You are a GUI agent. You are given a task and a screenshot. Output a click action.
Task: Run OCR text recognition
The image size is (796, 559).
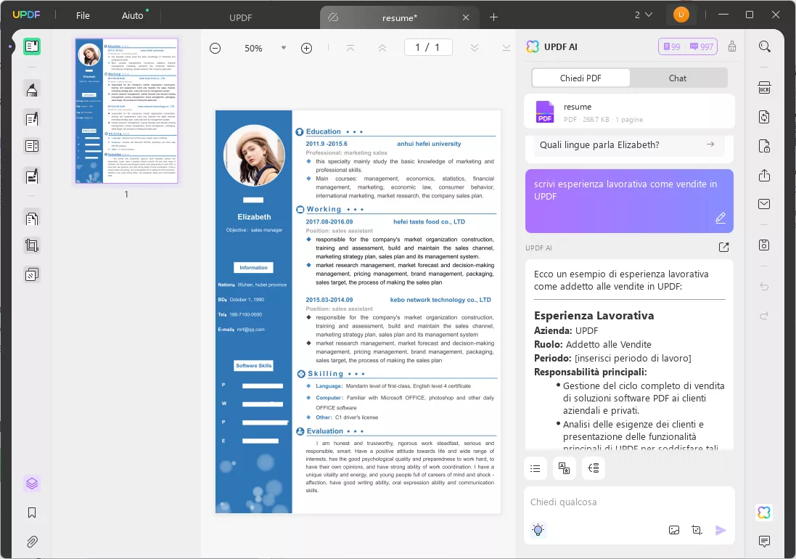coord(765,88)
